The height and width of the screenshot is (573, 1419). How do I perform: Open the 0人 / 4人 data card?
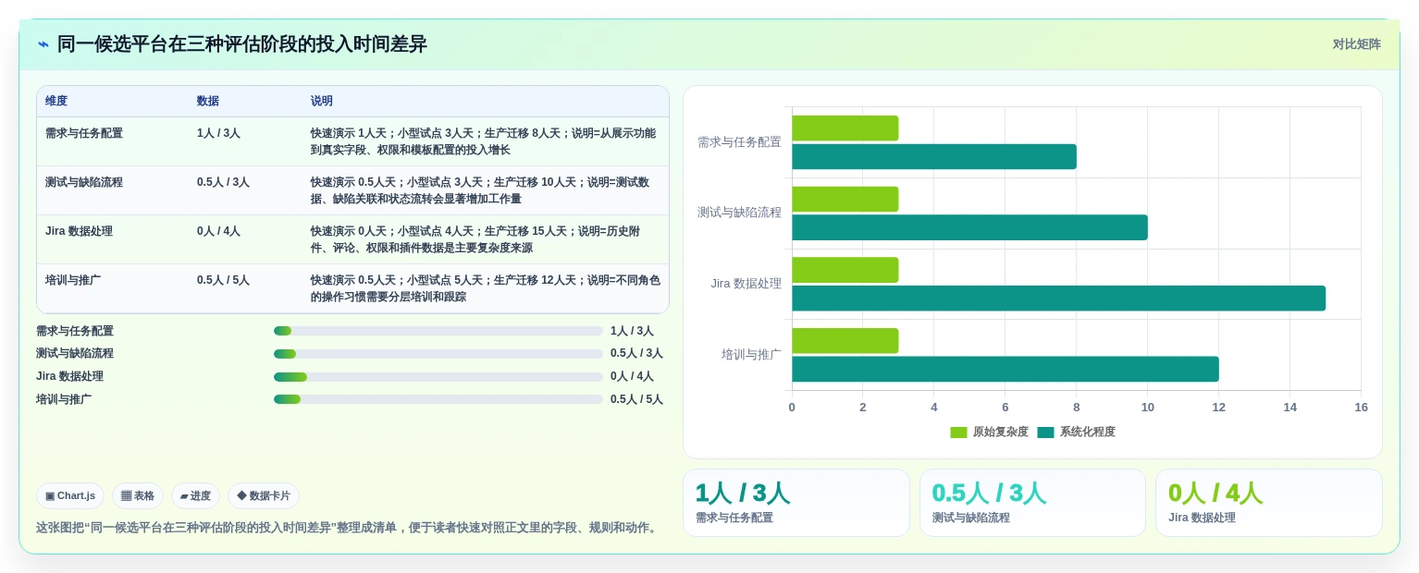[x=1269, y=503]
